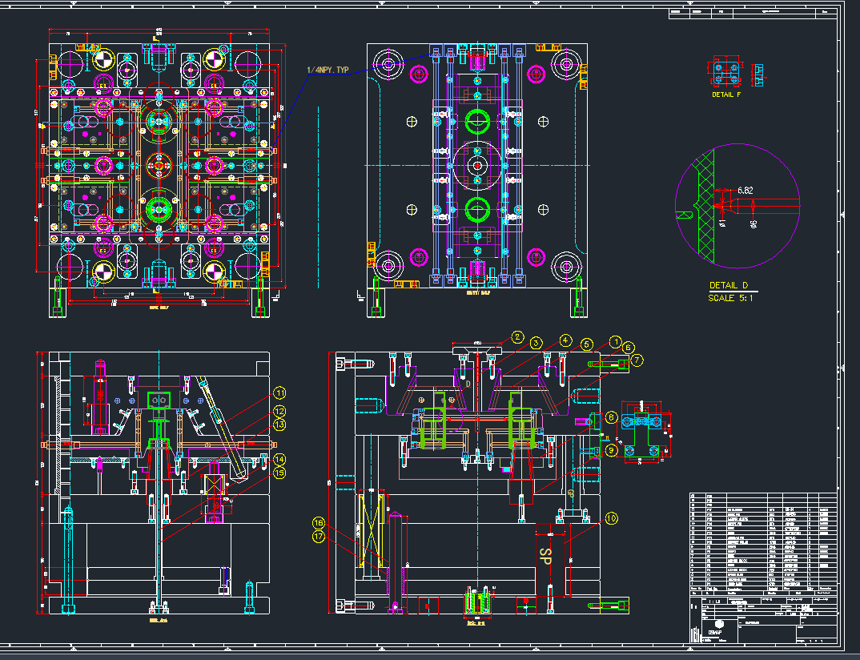Viewport: 860px width, 660px height.
Task: Click the 1/4NPY.TYP annotation text
Action: tap(328, 71)
